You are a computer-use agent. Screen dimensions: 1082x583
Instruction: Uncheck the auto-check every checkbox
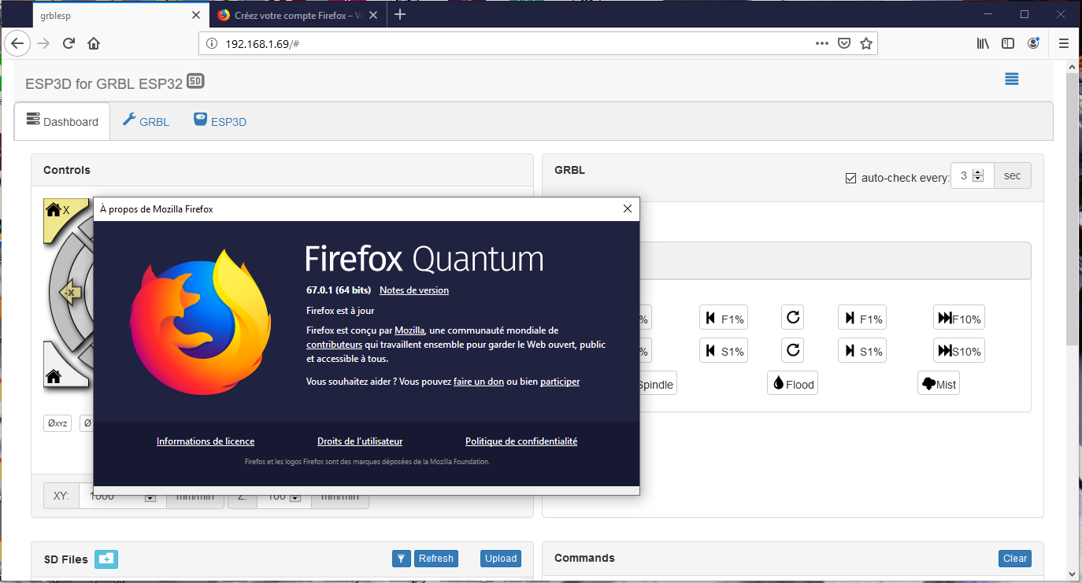(850, 178)
